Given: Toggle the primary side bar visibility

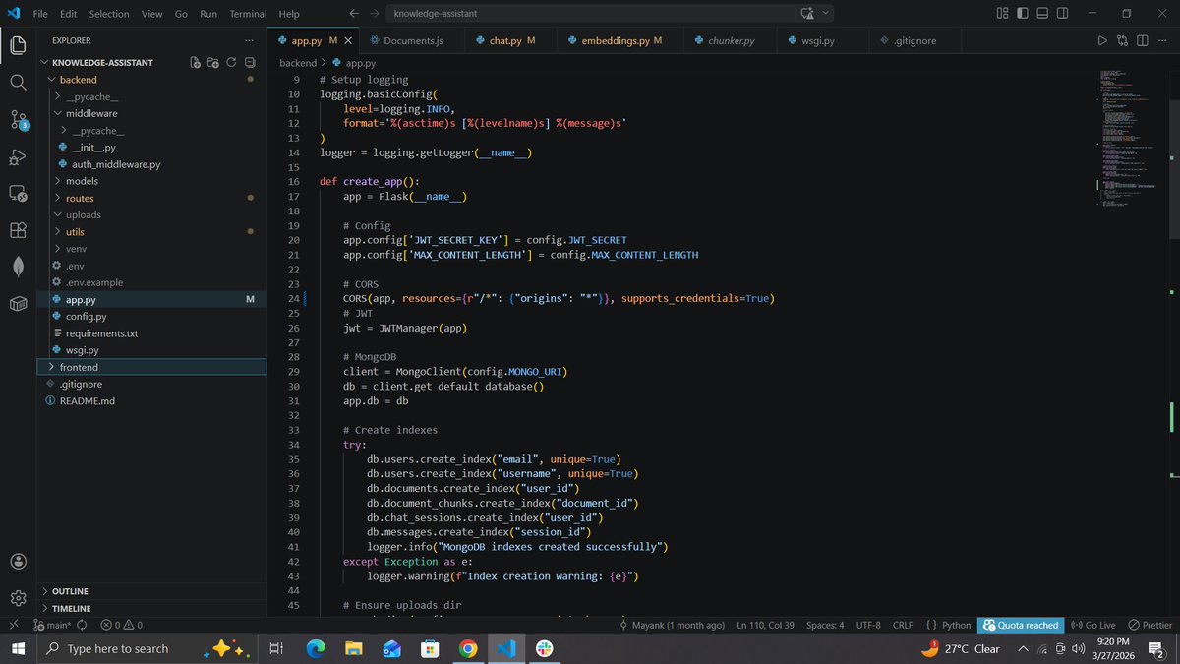Looking at the screenshot, I should point(1022,14).
